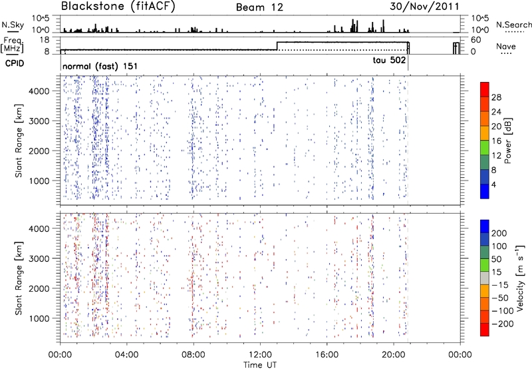The image size is (532, 369).
Task: Click '2000' on the power panel range axis
Action: [39, 151]
